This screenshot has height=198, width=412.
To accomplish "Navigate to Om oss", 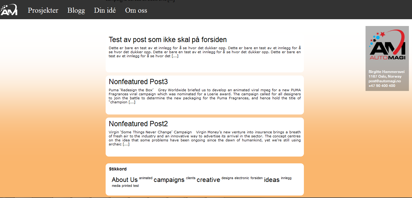I will (136, 10).
